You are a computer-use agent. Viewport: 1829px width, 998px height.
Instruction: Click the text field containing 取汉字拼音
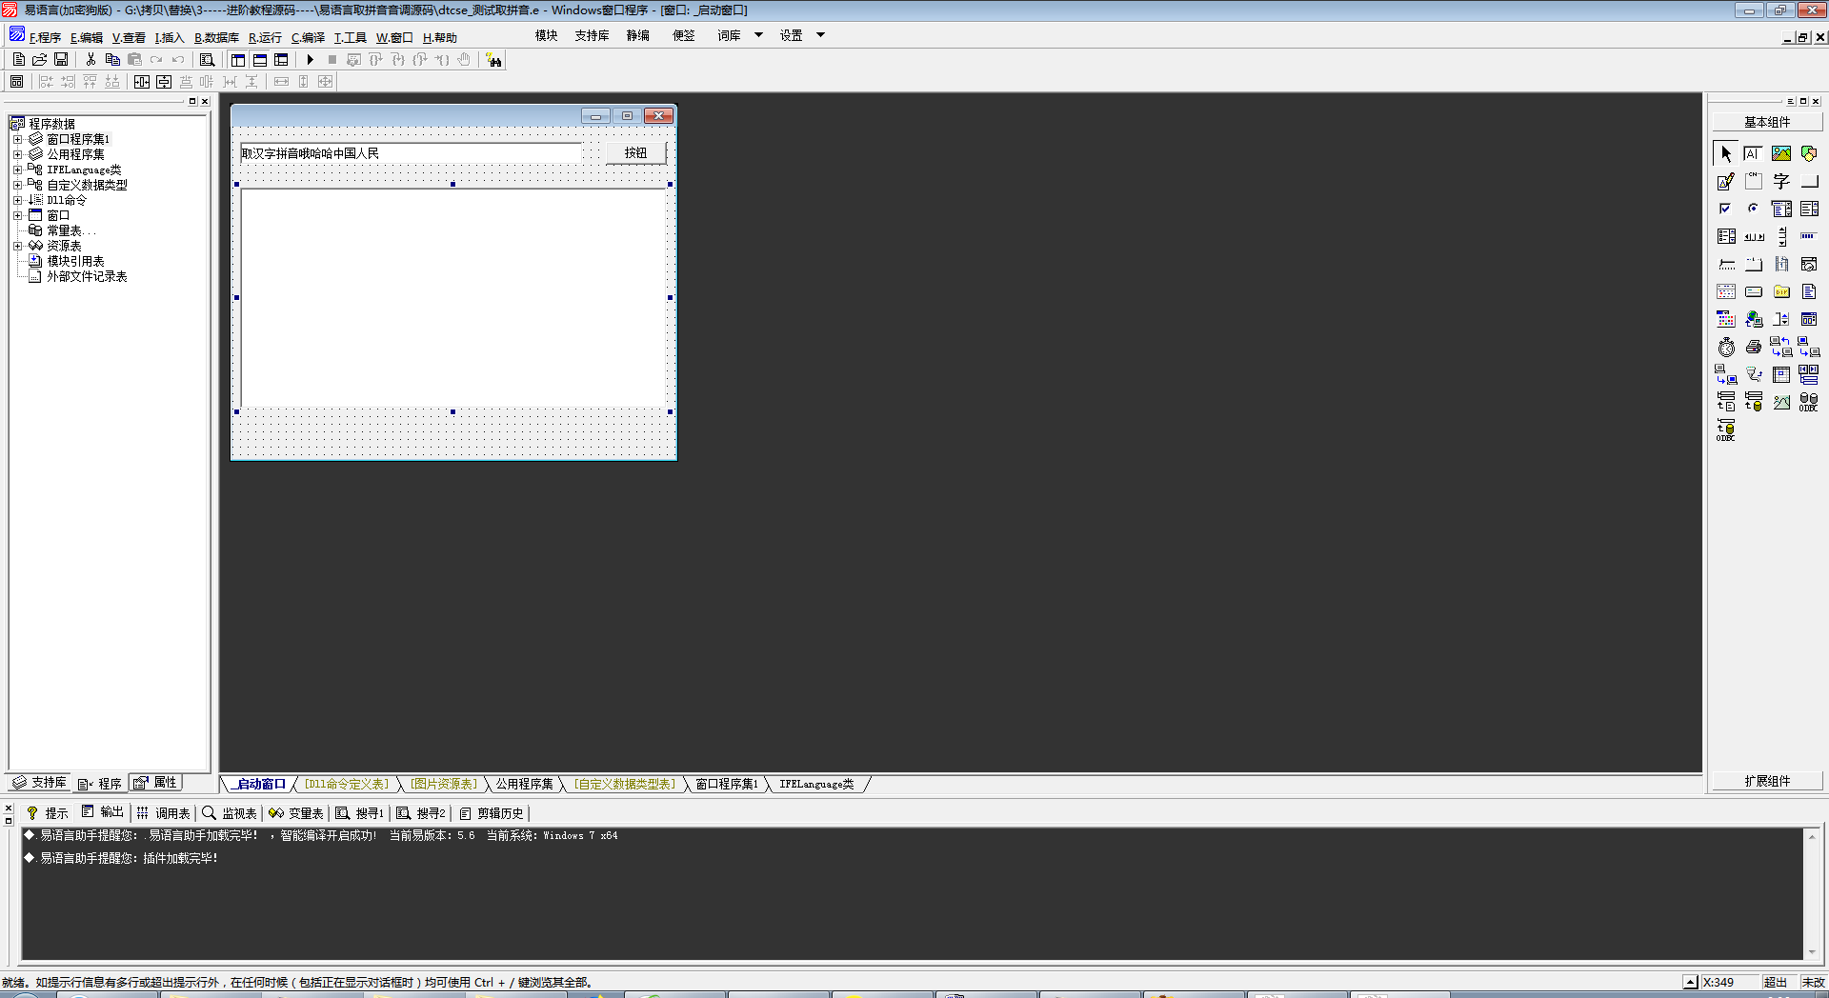click(410, 153)
